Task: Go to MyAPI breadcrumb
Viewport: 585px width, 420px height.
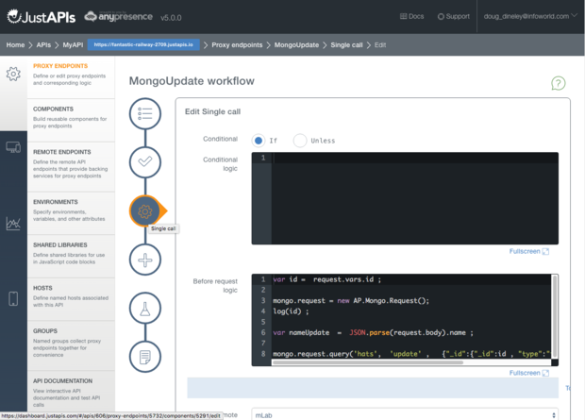Action: click(73, 44)
